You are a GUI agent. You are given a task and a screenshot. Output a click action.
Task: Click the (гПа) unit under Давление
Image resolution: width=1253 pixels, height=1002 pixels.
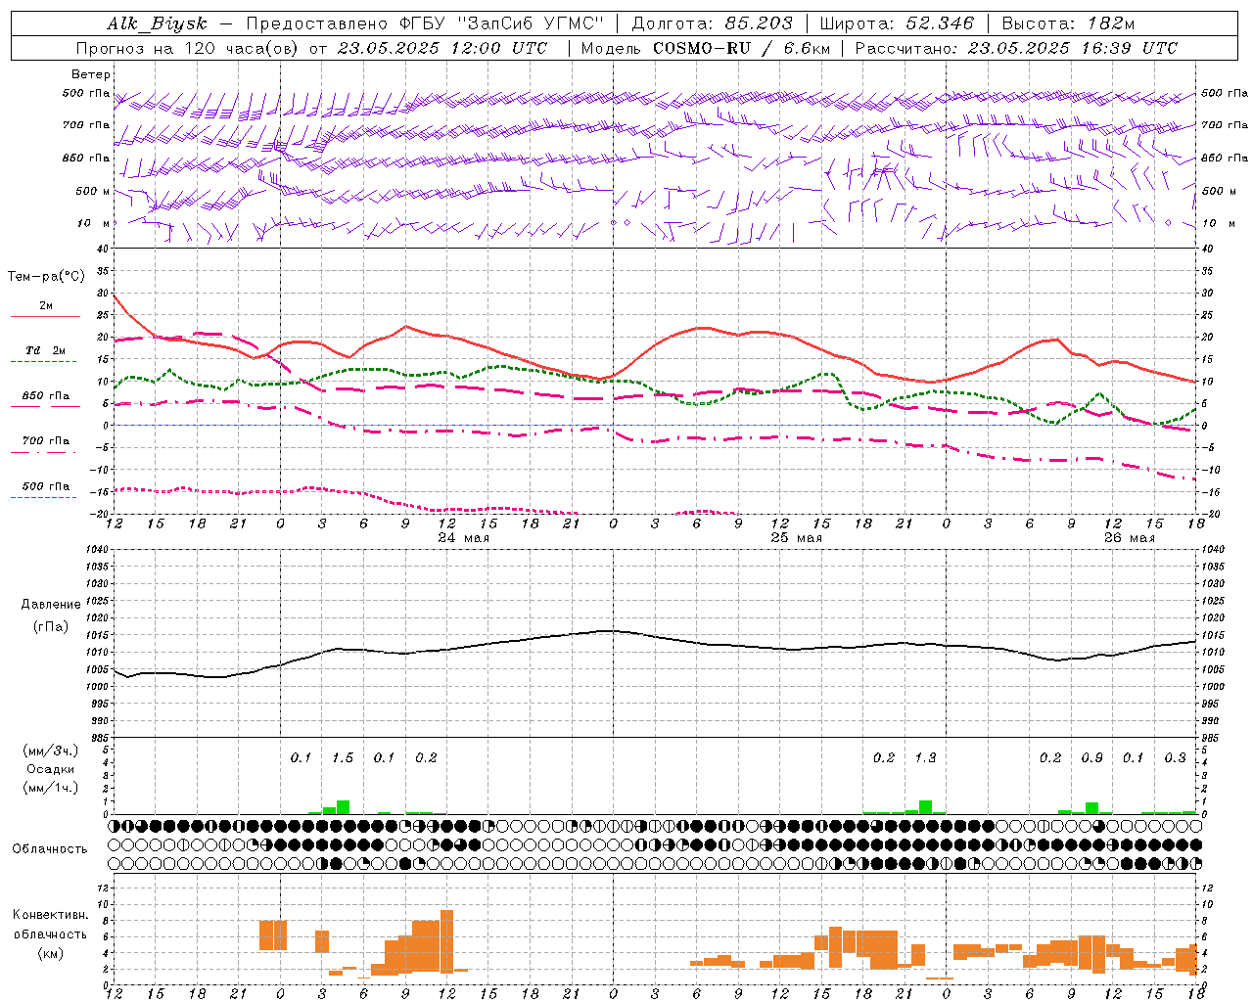51,626
